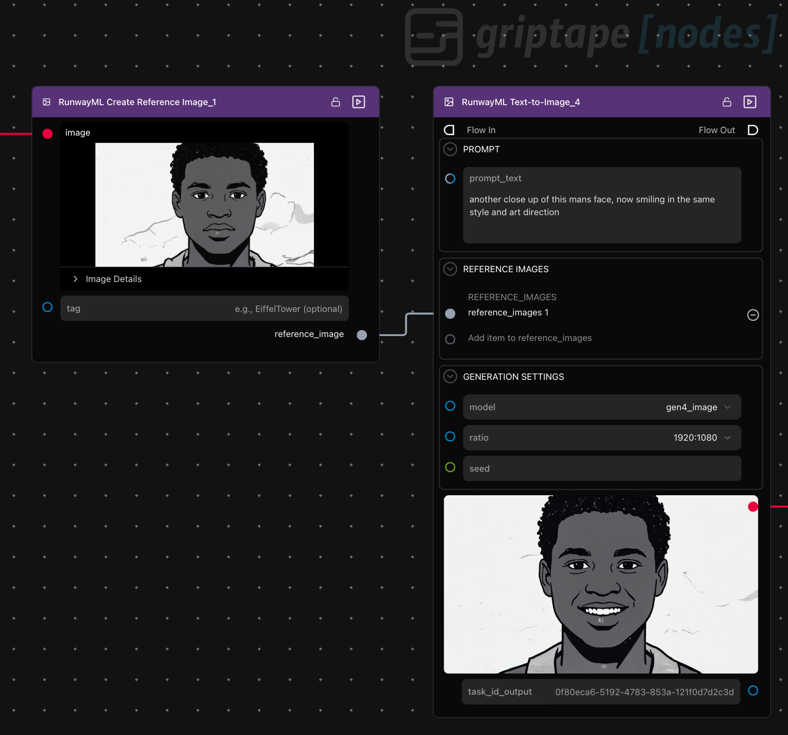The image size is (788, 735).
Task: Click the generated smiling portrait image
Action: [600, 584]
